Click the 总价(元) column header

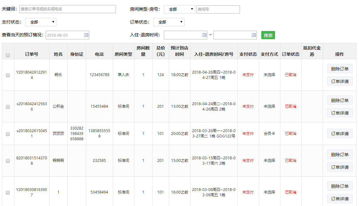(160, 51)
